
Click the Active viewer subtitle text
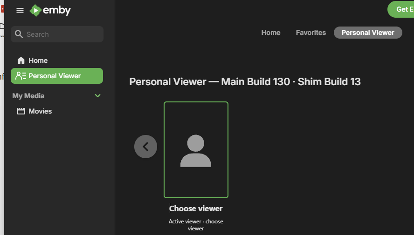[x=196, y=225]
